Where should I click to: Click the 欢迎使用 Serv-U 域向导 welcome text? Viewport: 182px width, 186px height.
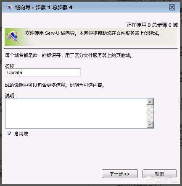pyautogui.click(x=92, y=33)
